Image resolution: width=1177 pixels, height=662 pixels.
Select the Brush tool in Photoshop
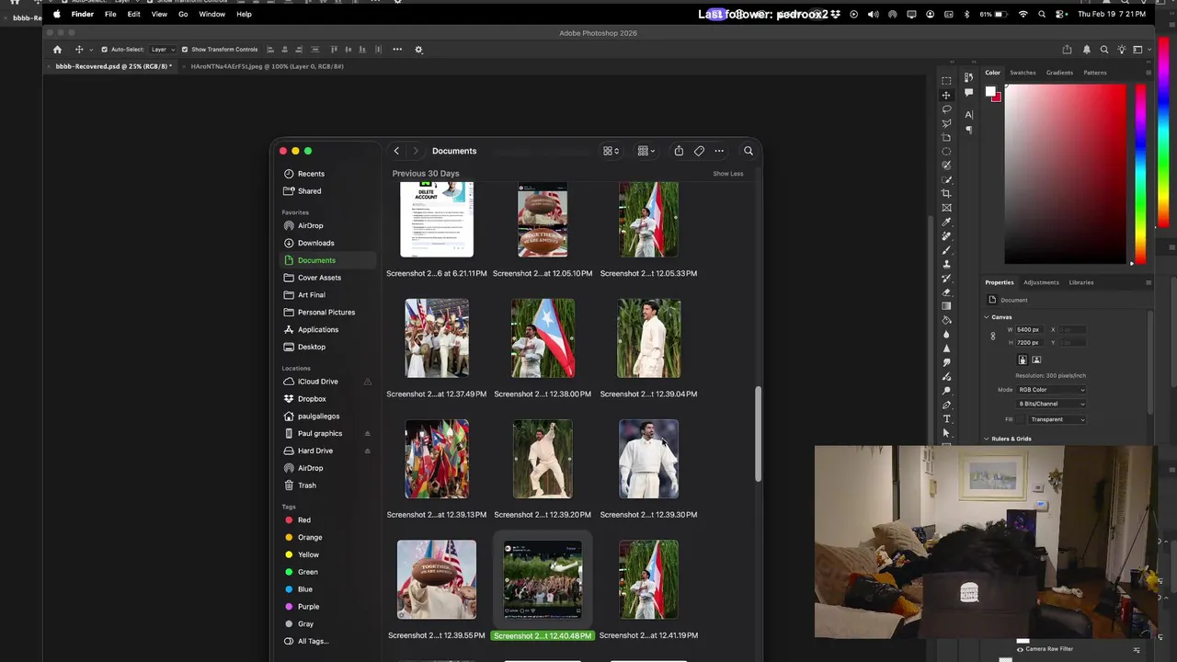pyautogui.click(x=946, y=250)
